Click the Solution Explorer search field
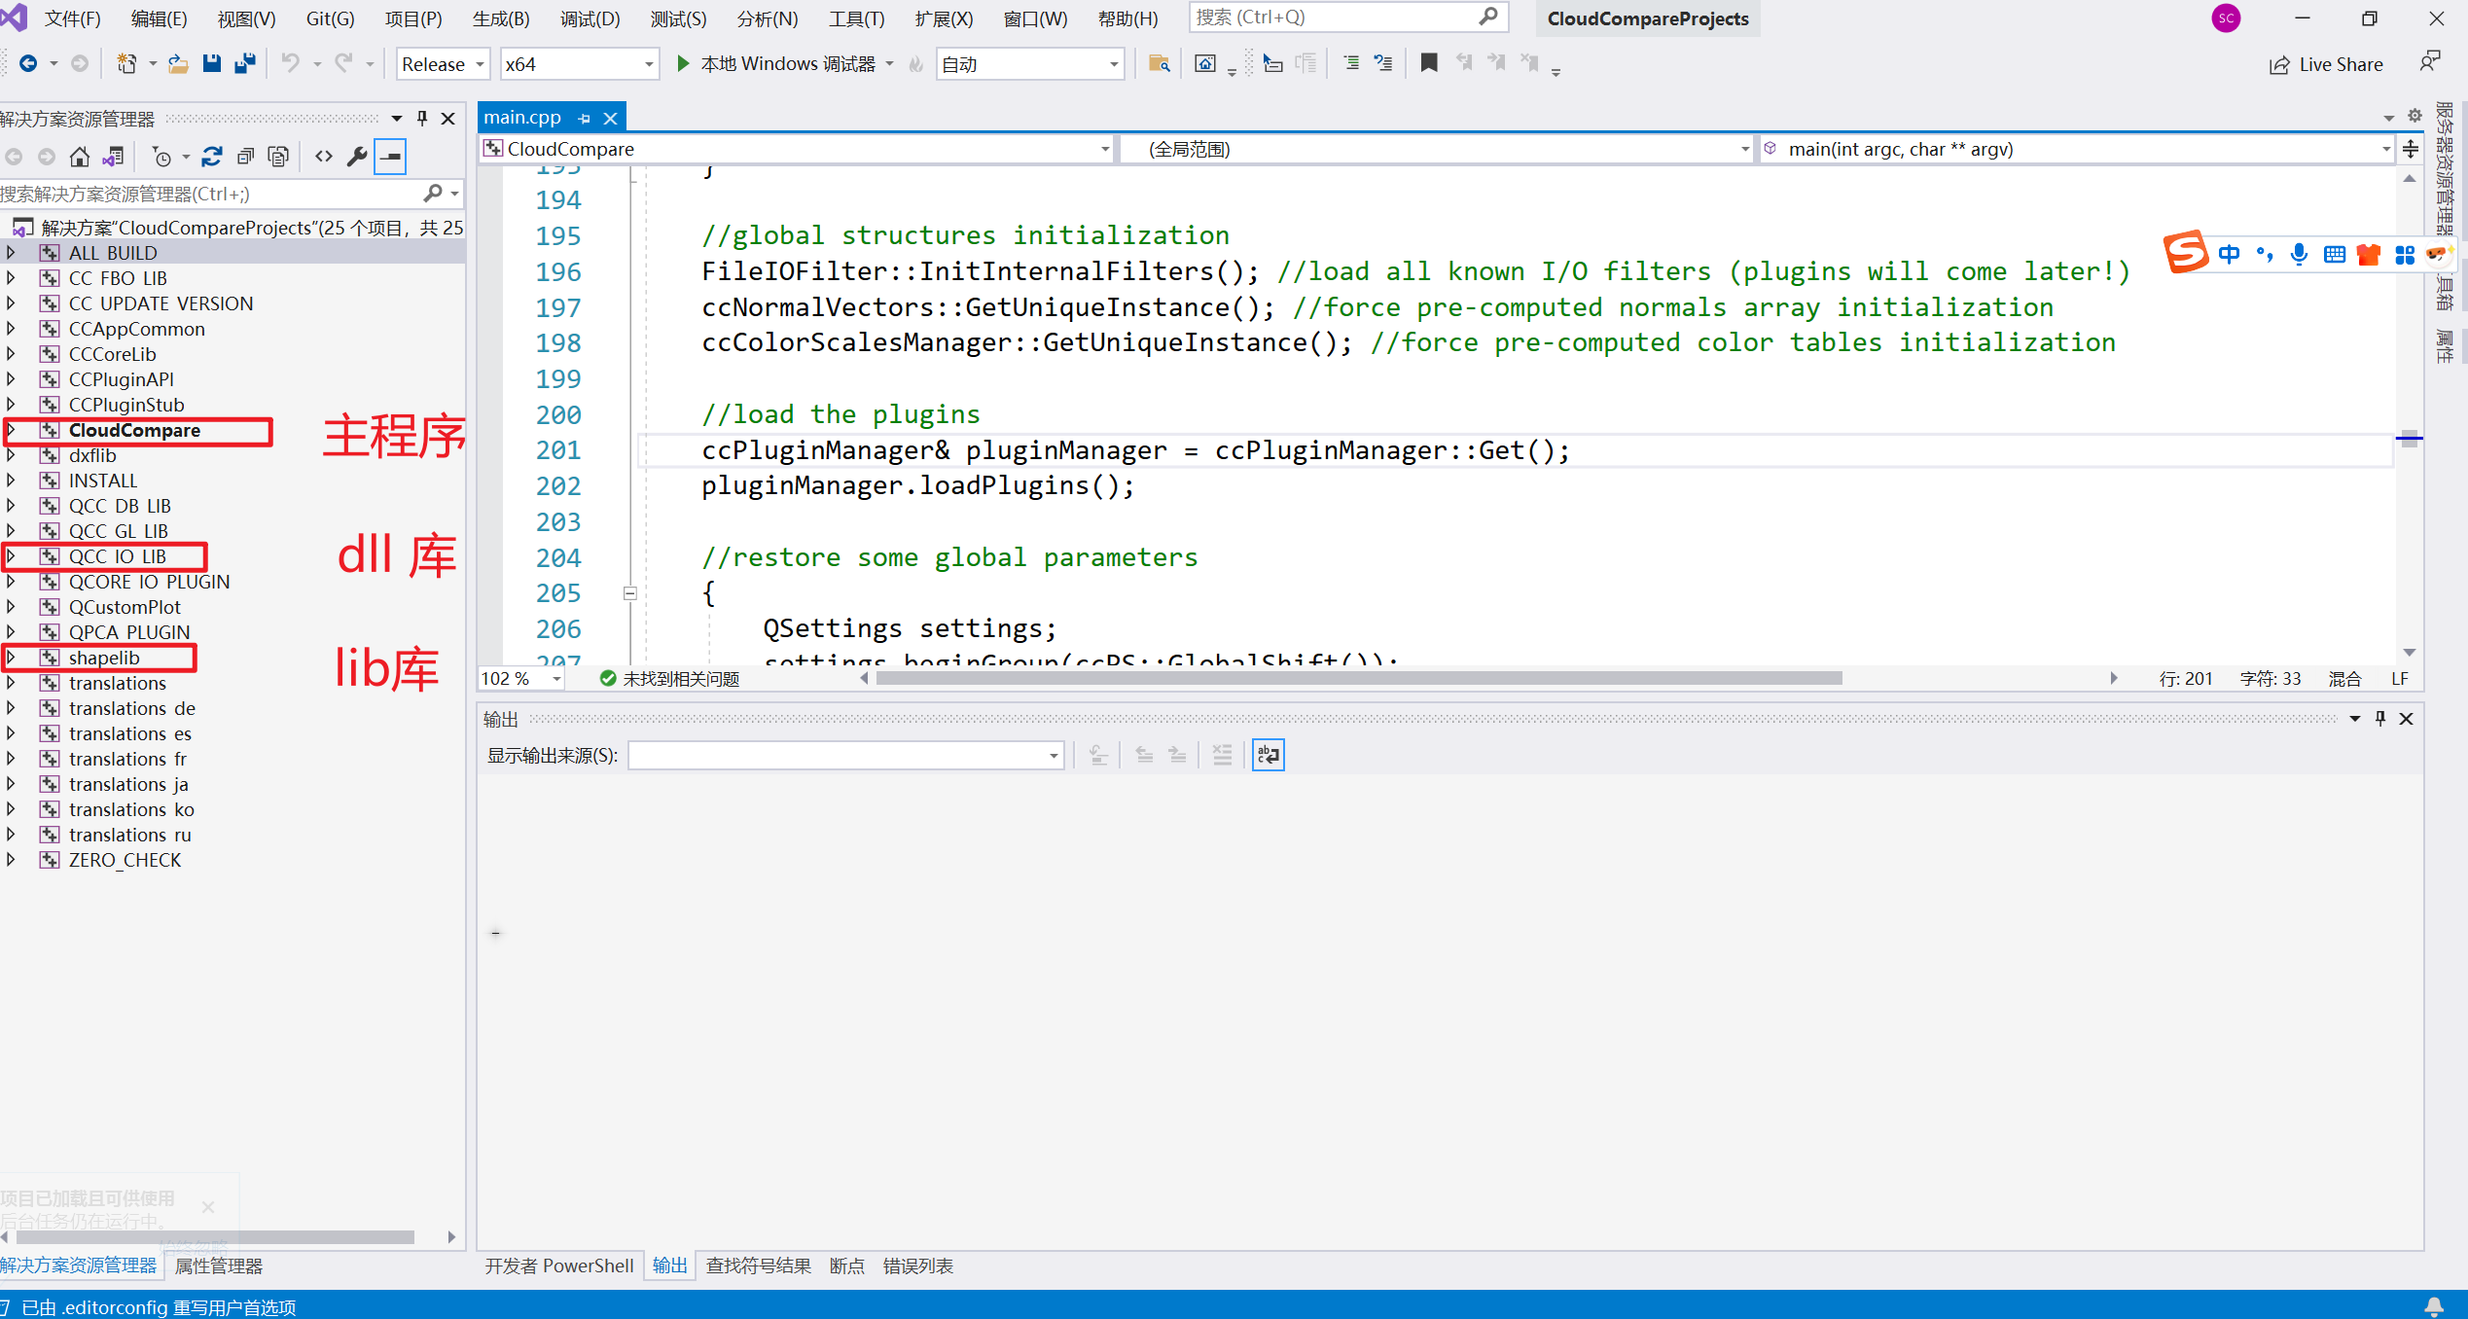The height and width of the screenshot is (1319, 2468). point(231,194)
